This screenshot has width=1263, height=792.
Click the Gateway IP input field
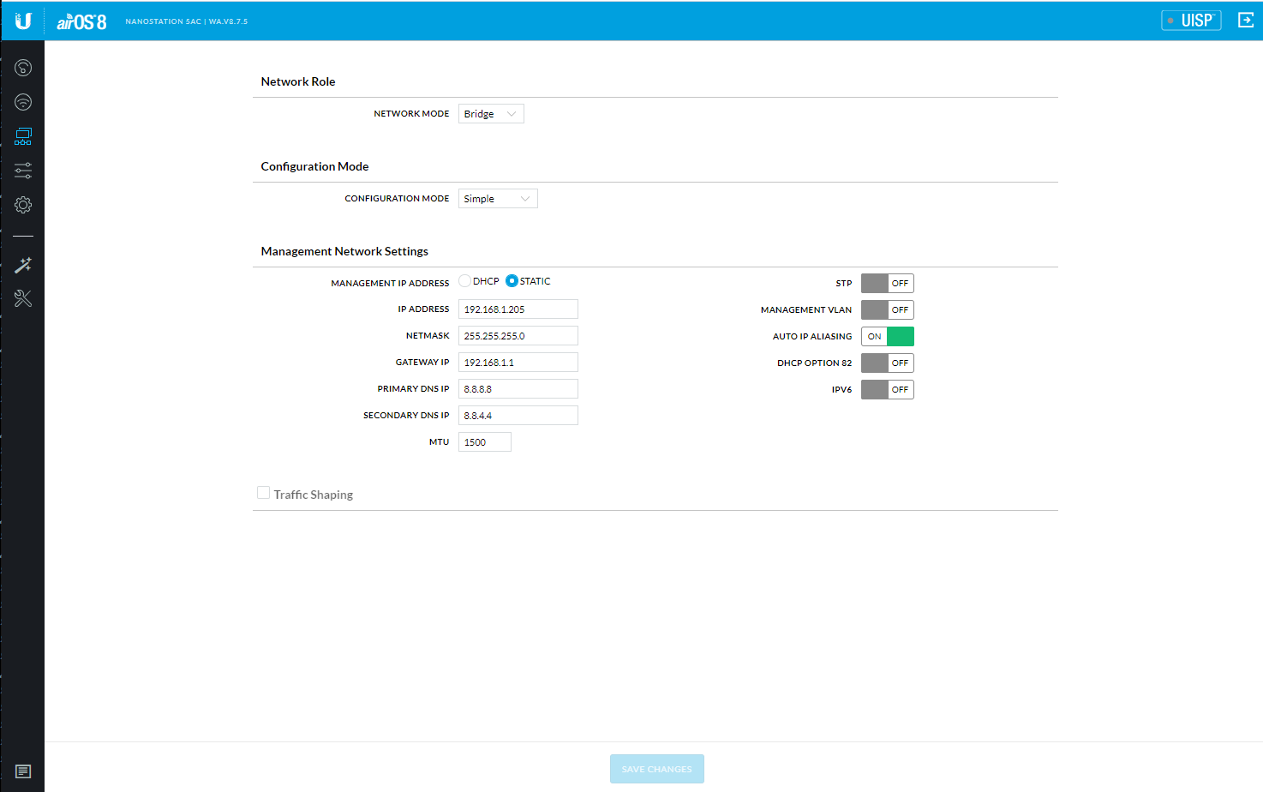point(518,363)
